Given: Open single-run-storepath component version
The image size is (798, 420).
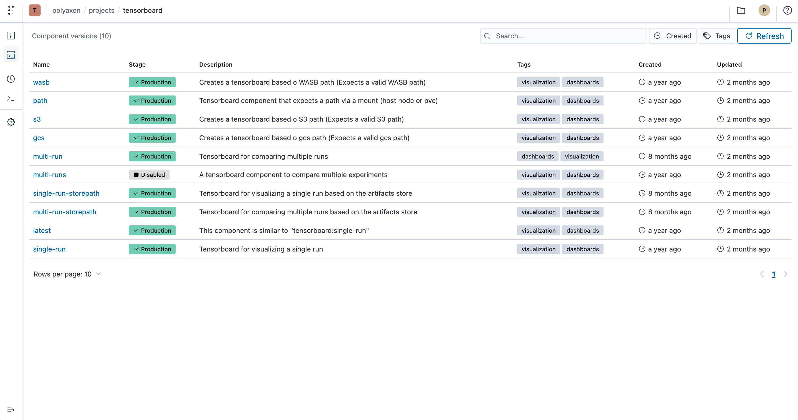Looking at the screenshot, I should [66, 193].
